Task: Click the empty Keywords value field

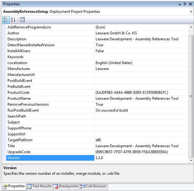Action: (142, 57)
